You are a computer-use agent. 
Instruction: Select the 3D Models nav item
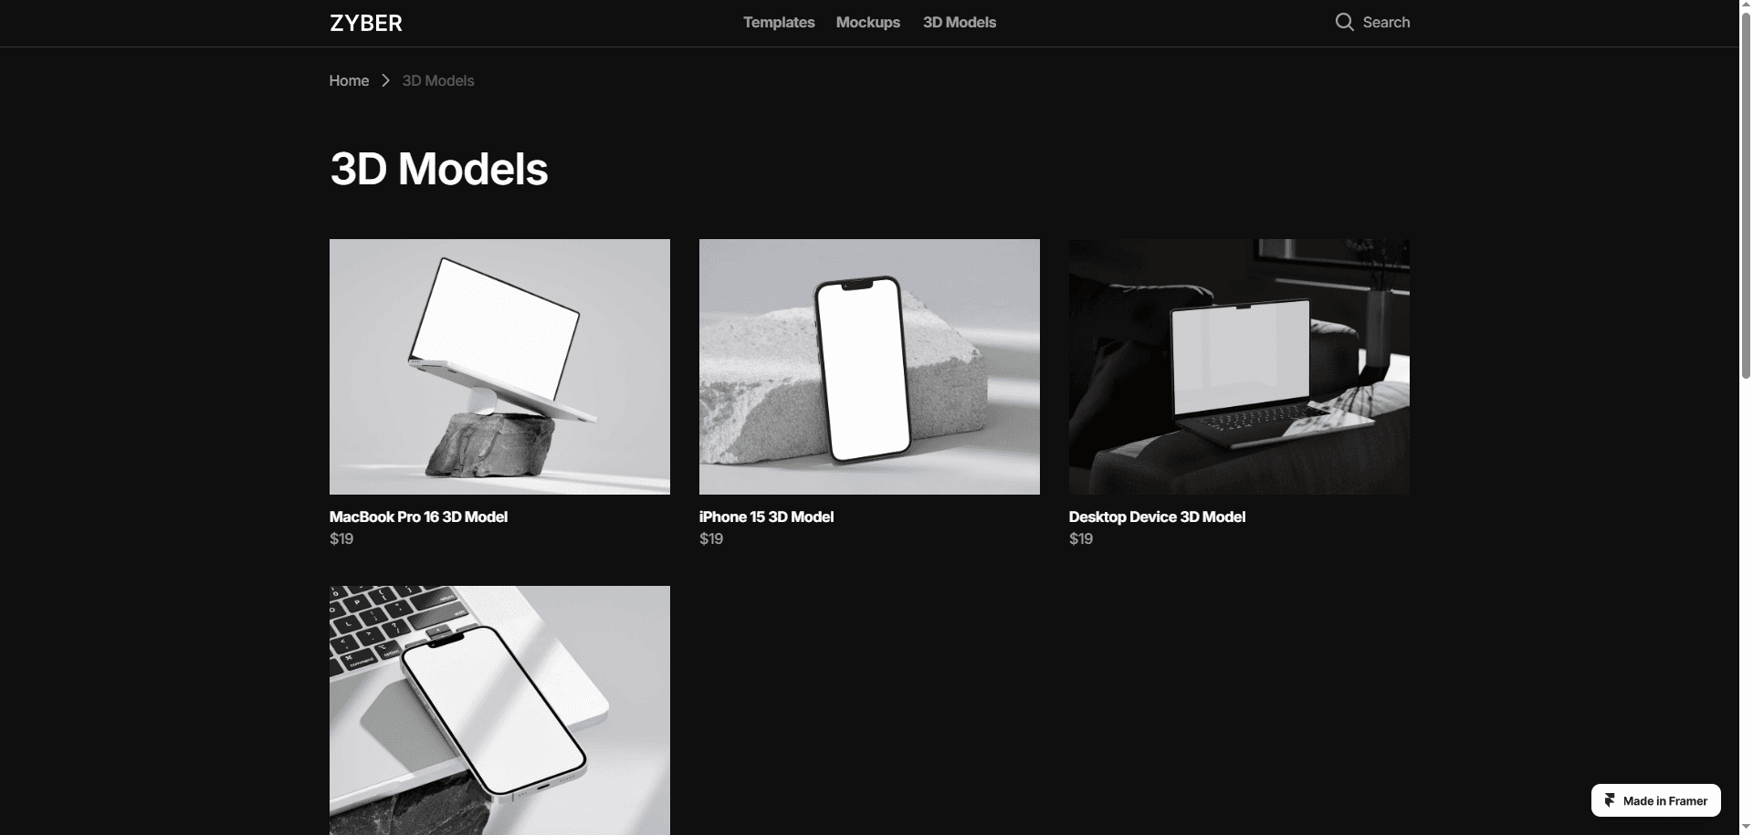point(960,23)
